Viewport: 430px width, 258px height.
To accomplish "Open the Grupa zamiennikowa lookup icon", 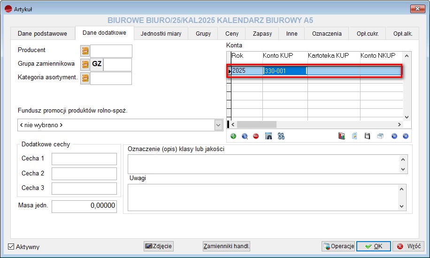I will (x=85, y=64).
